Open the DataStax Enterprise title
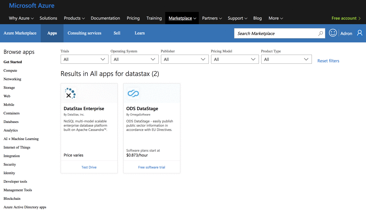Image resolution: width=366 pixels, height=214 pixels. [84, 109]
